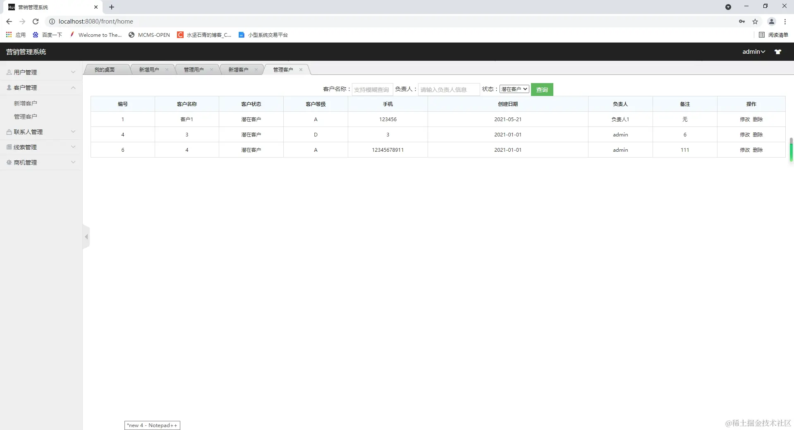794x430 pixels.
Task: Open the MCMS-OPEN bookmark
Action: click(149, 35)
